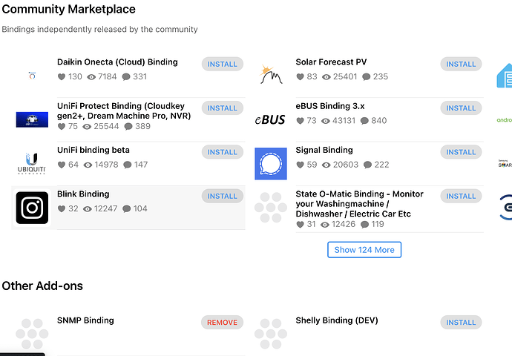Expand list with Show 124 More
The height and width of the screenshot is (356, 512).
[x=364, y=250]
